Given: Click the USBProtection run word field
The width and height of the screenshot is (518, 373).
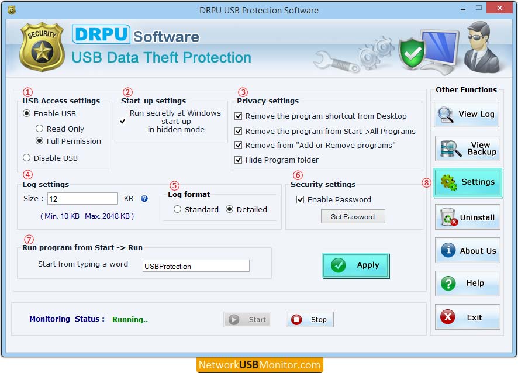Looking at the screenshot, I should (x=196, y=266).
